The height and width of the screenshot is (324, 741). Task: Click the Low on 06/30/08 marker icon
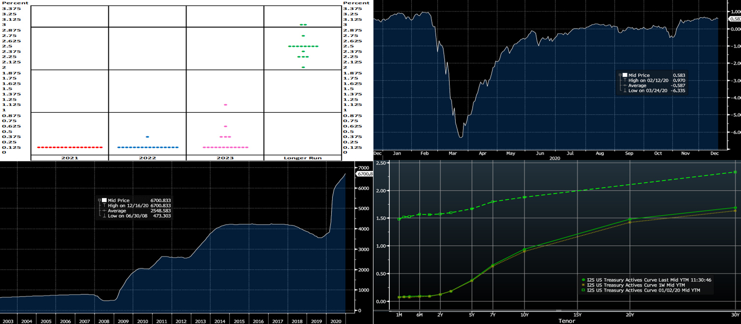coord(104,216)
